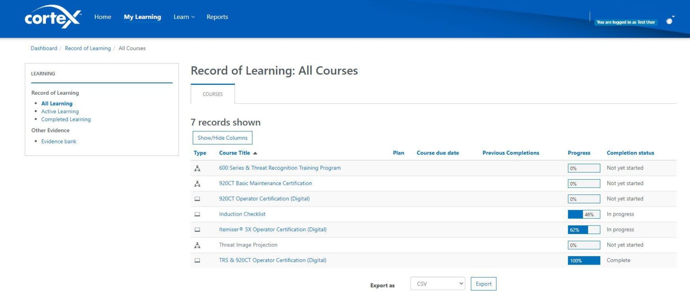Screen dimensions: 690x296
Task: Open the Reports menu item
Action: (217, 17)
